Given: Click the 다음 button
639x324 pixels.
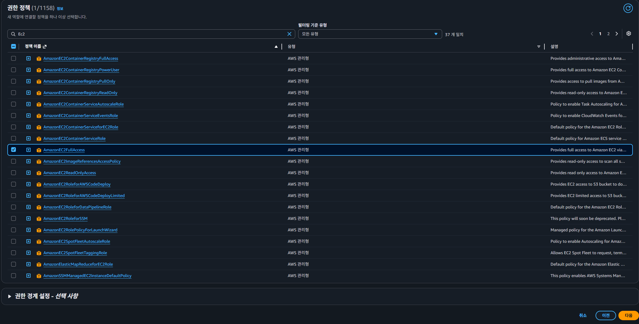Looking at the screenshot, I should click(x=629, y=315).
